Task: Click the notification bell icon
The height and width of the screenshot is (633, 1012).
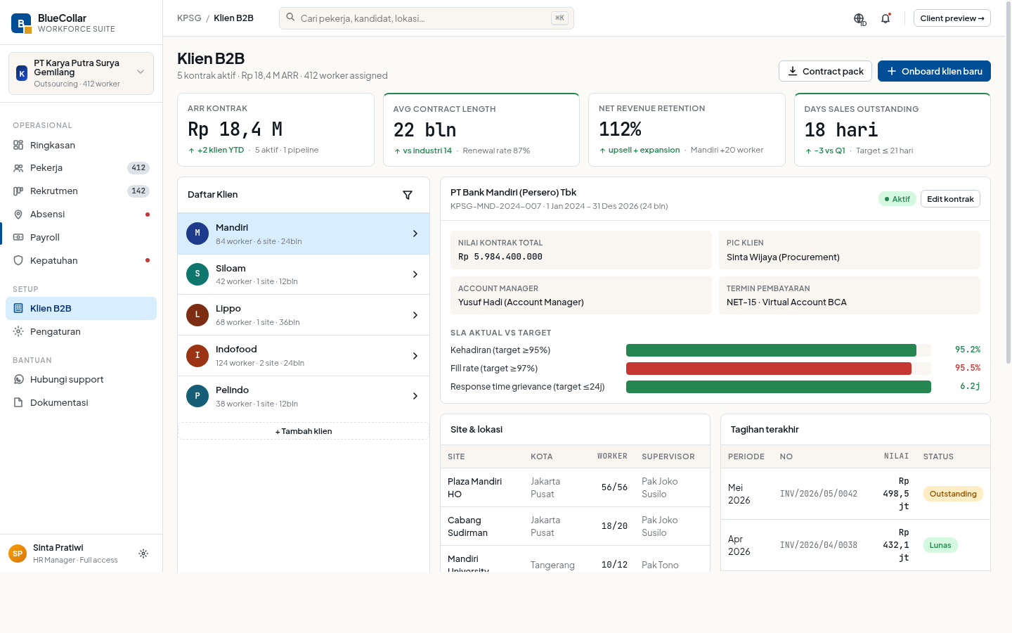Action: (x=885, y=18)
